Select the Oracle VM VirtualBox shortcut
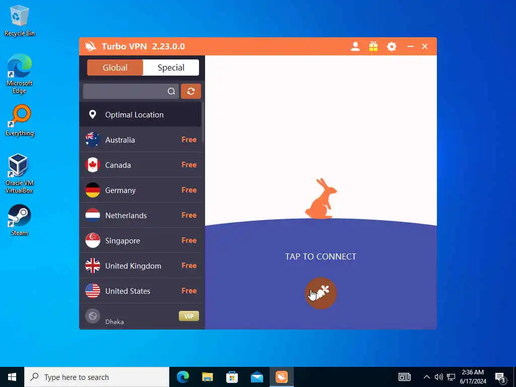The height and width of the screenshot is (387, 516). (x=20, y=174)
